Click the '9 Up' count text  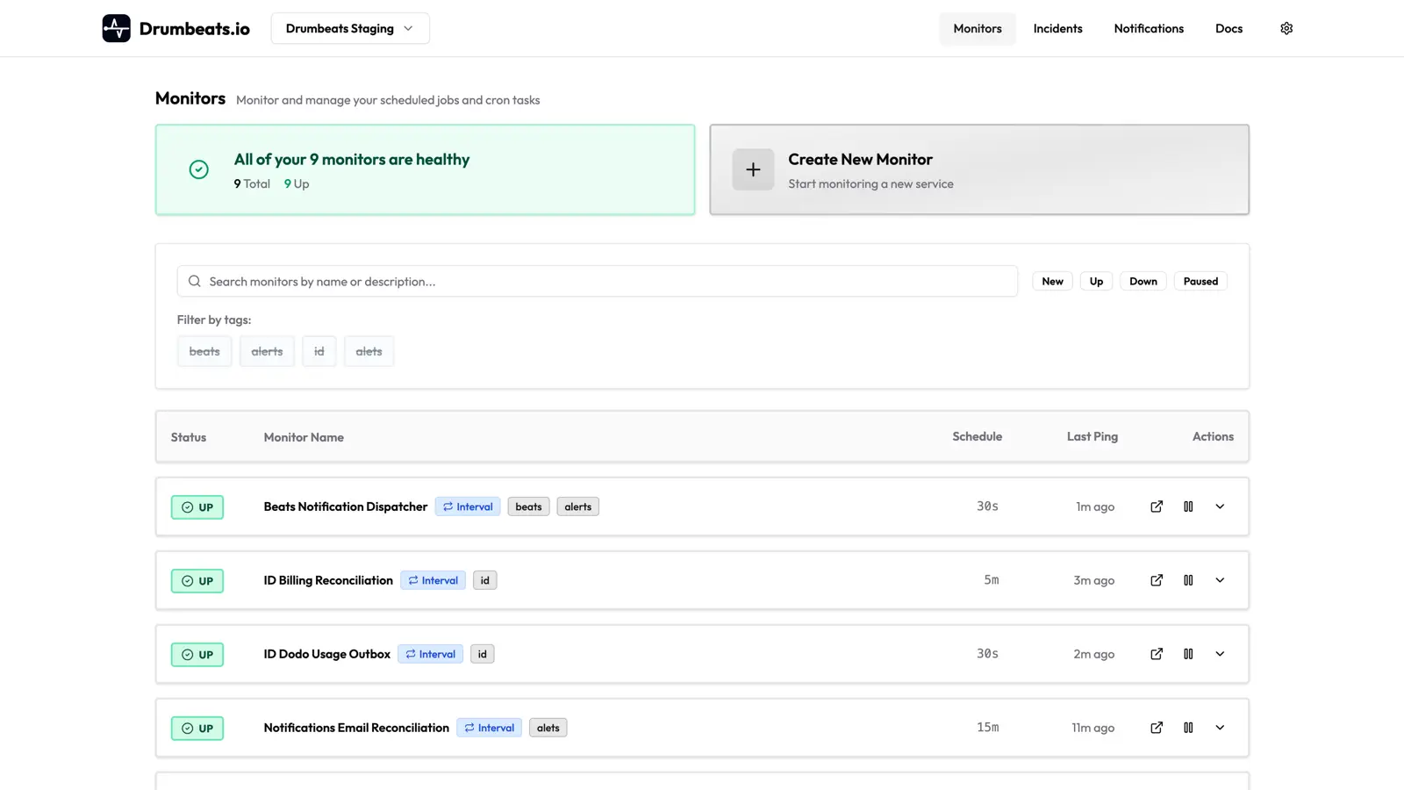click(x=297, y=183)
